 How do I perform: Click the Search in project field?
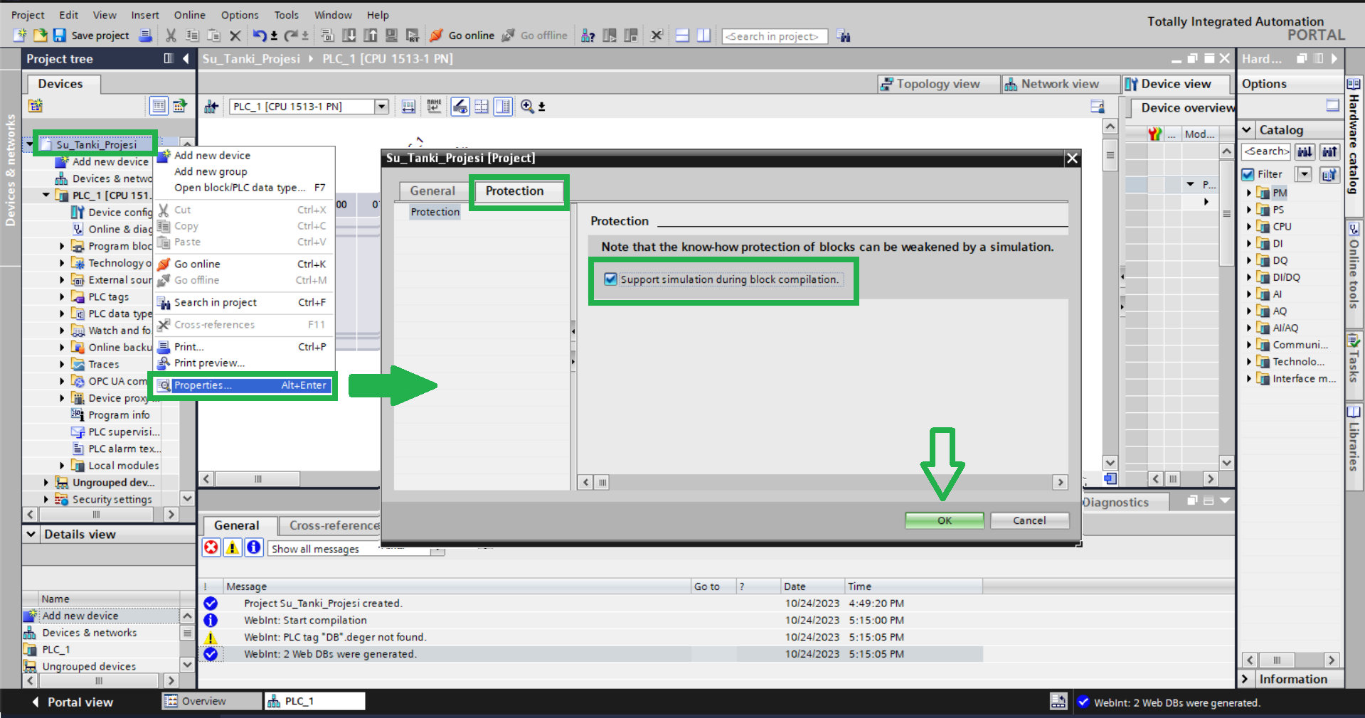coord(774,36)
